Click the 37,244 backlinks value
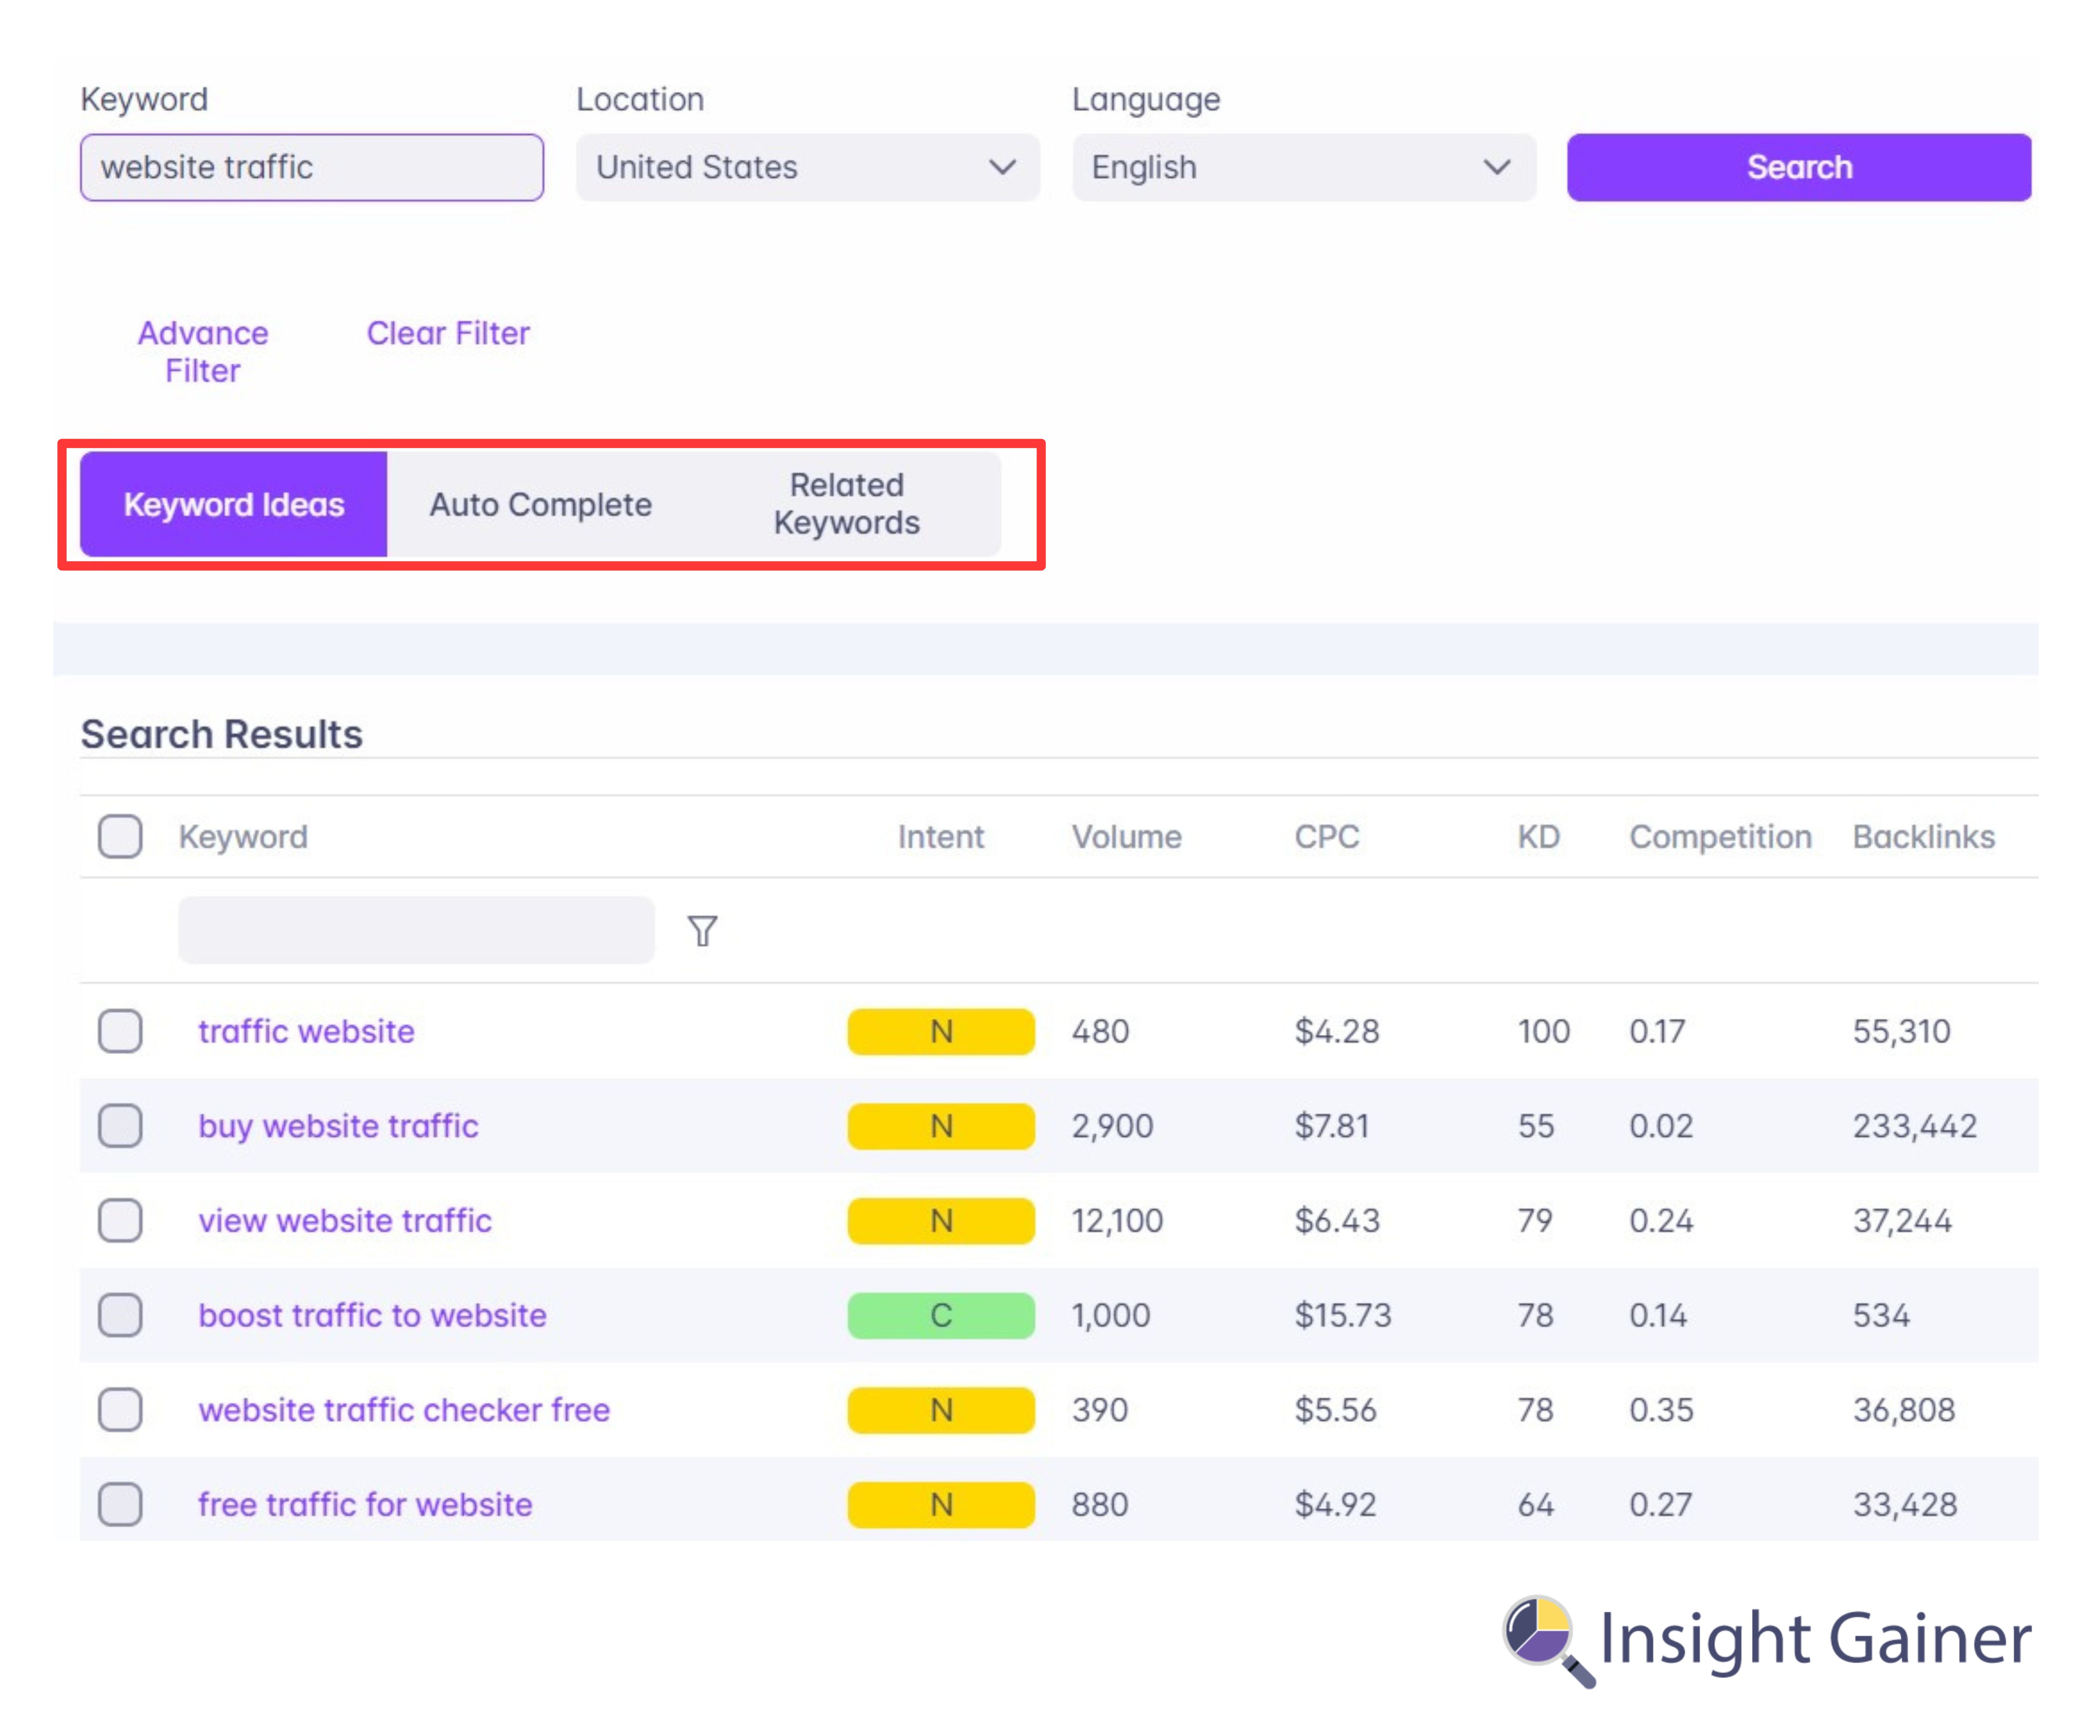The image size is (2092, 1712). (1902, 1220)
